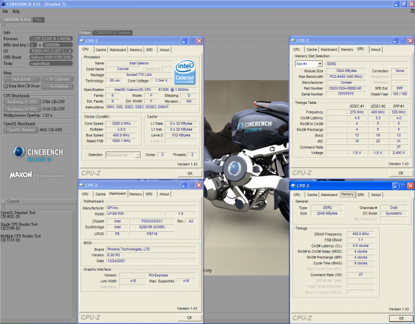
Task: Click the OpenGL Standard benchmark button
Action: (21, 130)
